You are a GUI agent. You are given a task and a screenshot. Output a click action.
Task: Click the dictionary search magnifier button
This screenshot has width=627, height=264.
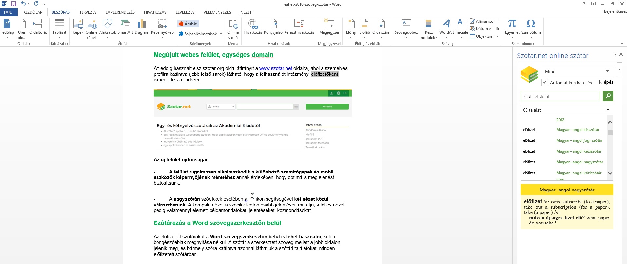(x=608, y=96)
